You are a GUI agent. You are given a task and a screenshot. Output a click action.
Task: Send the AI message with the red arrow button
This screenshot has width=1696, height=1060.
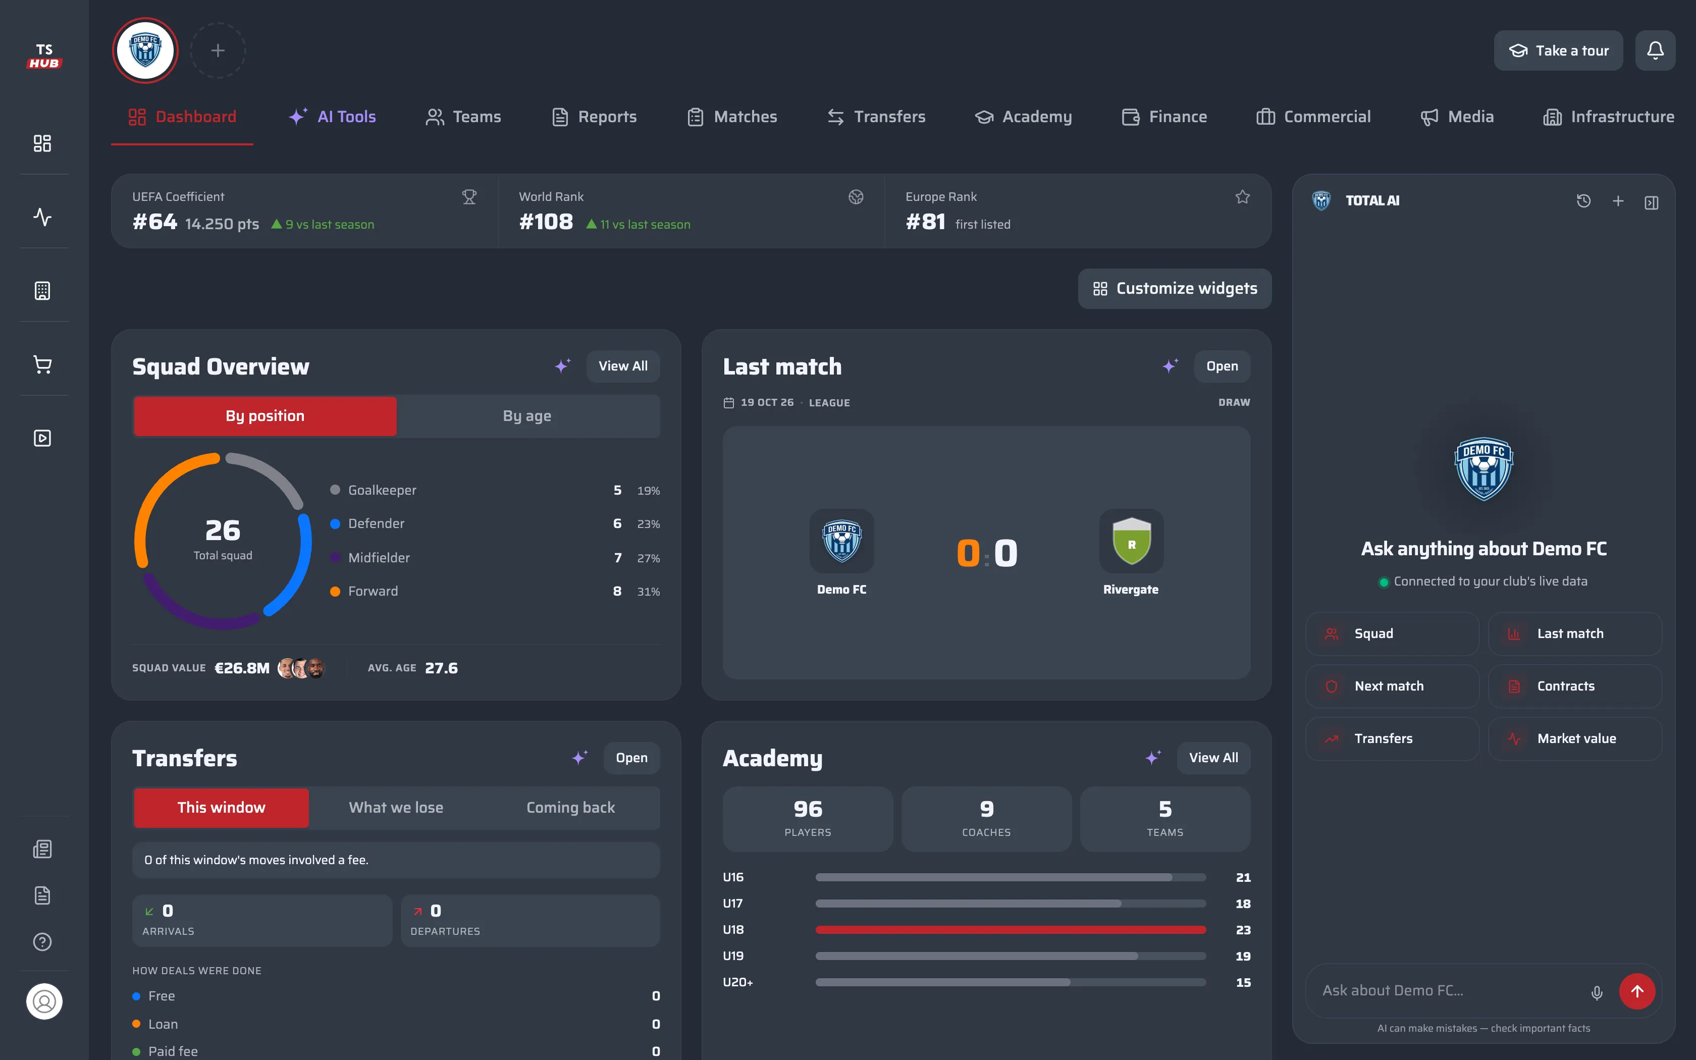coord(1637,991)
